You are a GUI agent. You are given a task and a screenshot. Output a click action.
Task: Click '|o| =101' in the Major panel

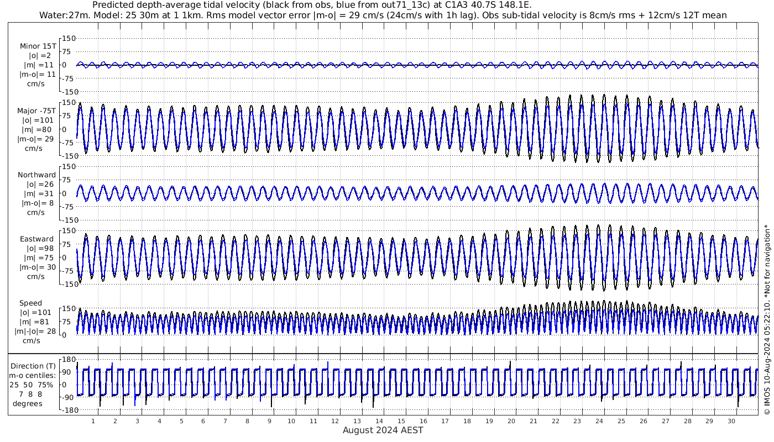(x=38, y=120)
